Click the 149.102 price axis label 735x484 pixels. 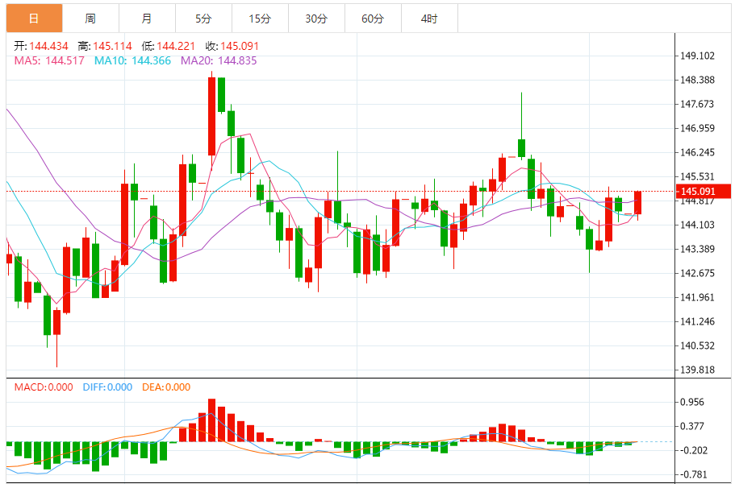pyautogui.click(x=698, y=56)
